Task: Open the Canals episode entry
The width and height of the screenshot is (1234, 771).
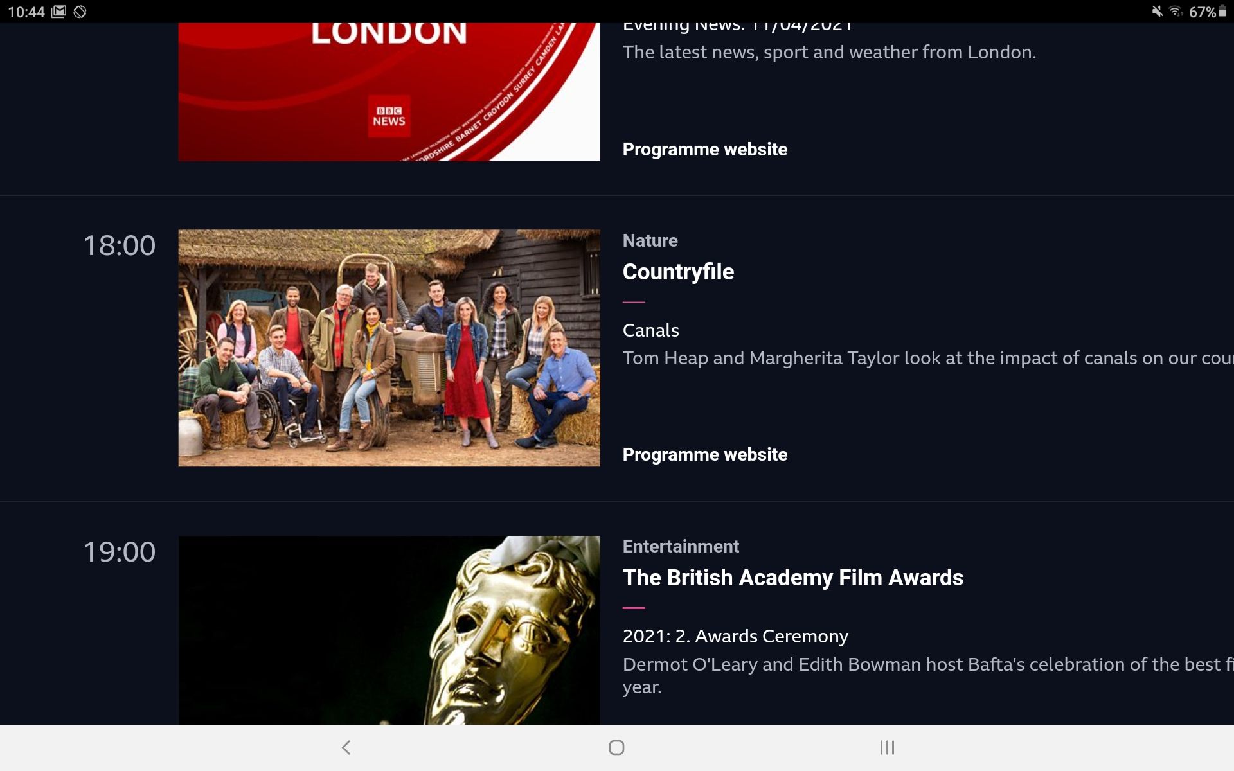Action: point(650,330)
